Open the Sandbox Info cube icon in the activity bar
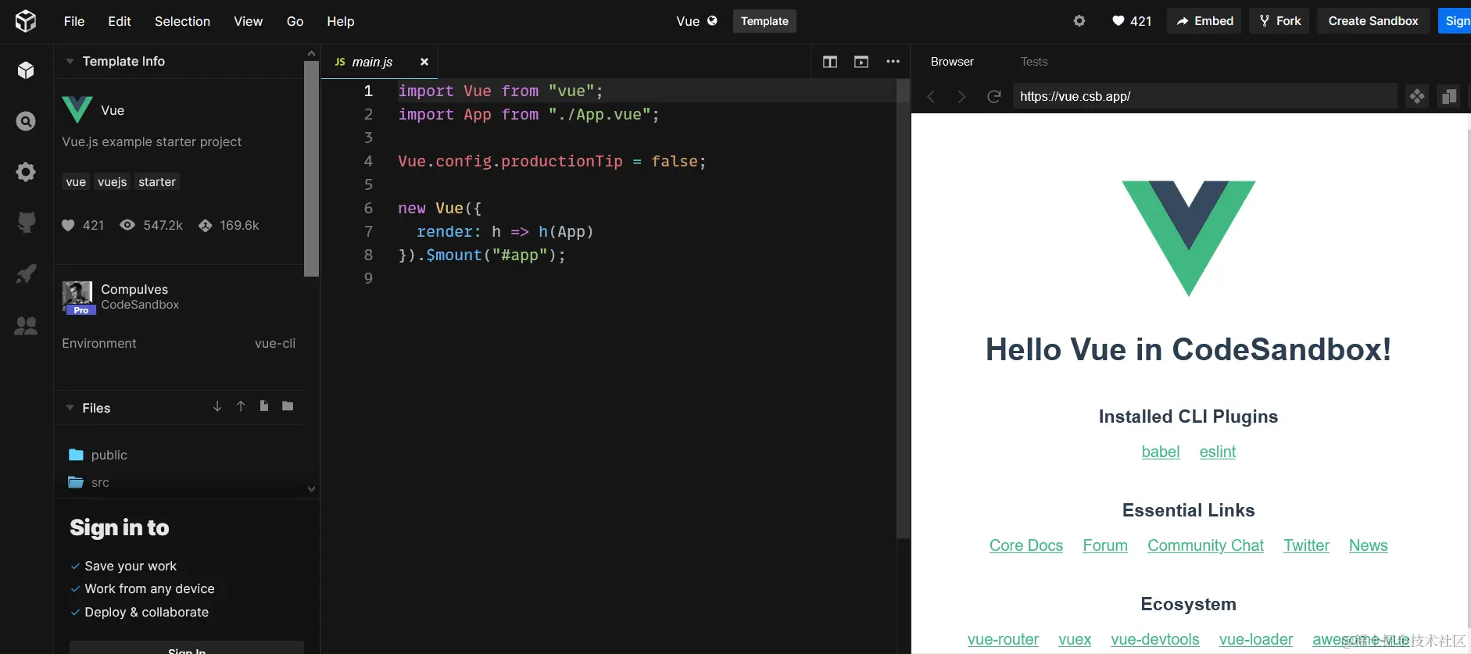This screenshot has height=654, width=1471. [x=26, y=70]
